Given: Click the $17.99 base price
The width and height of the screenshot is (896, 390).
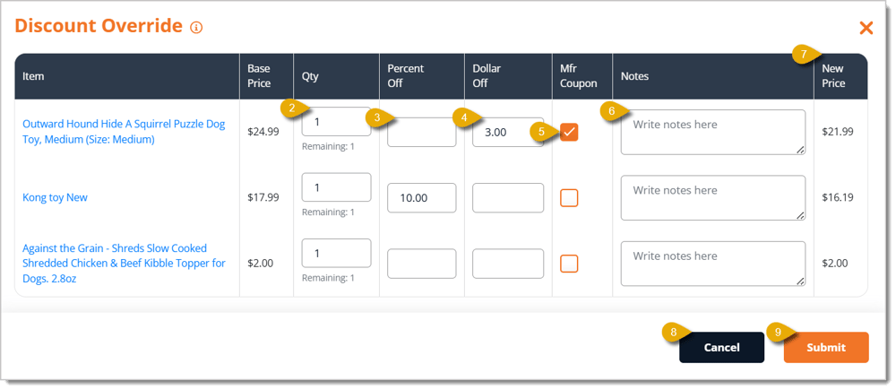Looking at the screenshot, I should [263, 197].
